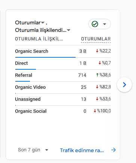Click the blue bar under Direct
This screenshot has width=136, height=163.
click(25, 69)
